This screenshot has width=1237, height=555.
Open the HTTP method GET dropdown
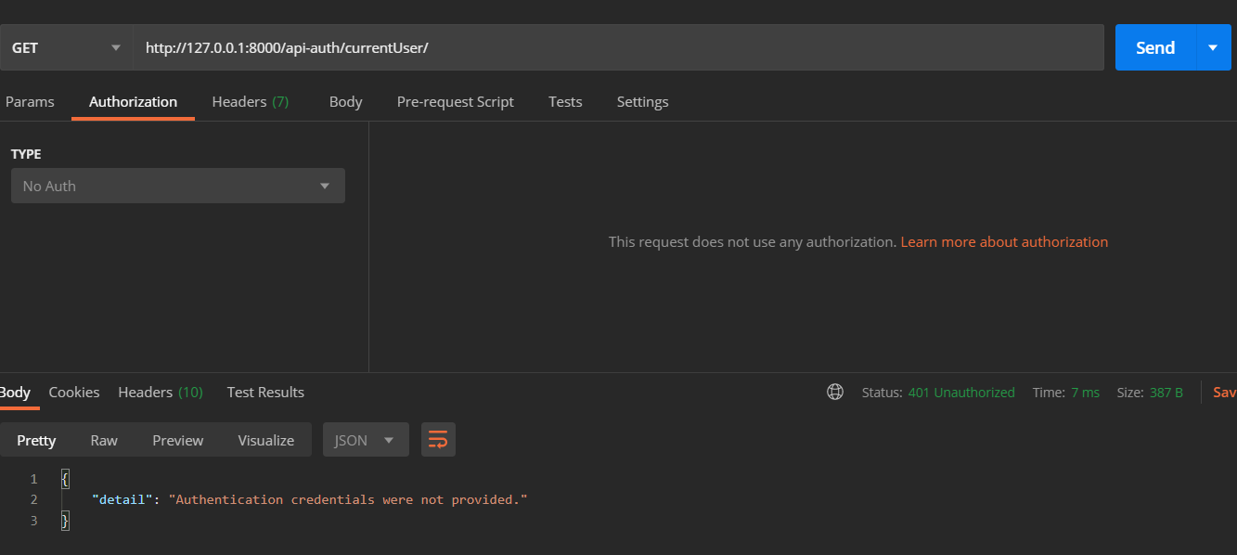coord(66,47)
